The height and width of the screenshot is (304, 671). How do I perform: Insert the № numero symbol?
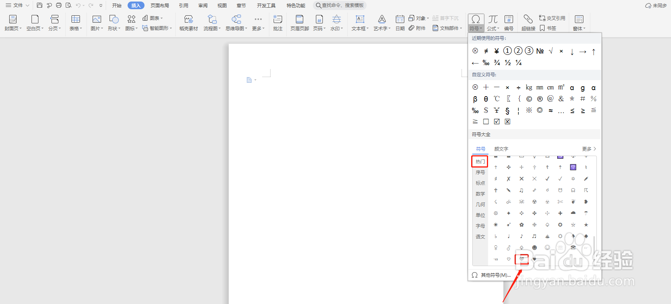(x=540, y=51)
